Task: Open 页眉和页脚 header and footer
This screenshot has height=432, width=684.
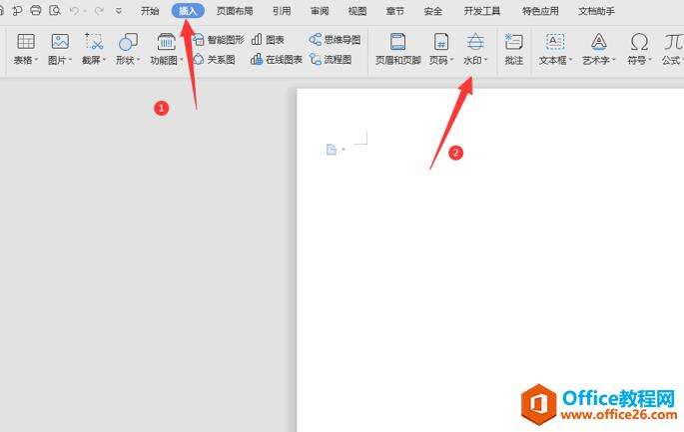Action: click(397, 49)
